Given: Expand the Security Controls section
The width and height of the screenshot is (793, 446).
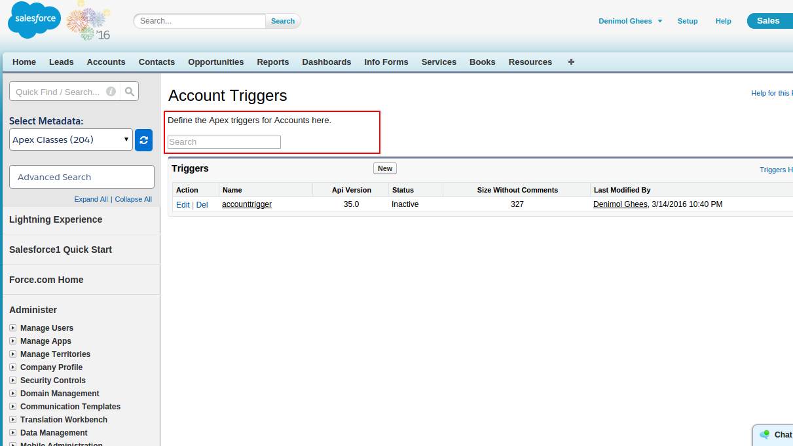Looking at the screenshot, I should click(13, 381).
